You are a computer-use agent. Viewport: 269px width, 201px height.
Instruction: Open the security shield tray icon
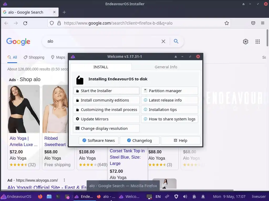176,197
